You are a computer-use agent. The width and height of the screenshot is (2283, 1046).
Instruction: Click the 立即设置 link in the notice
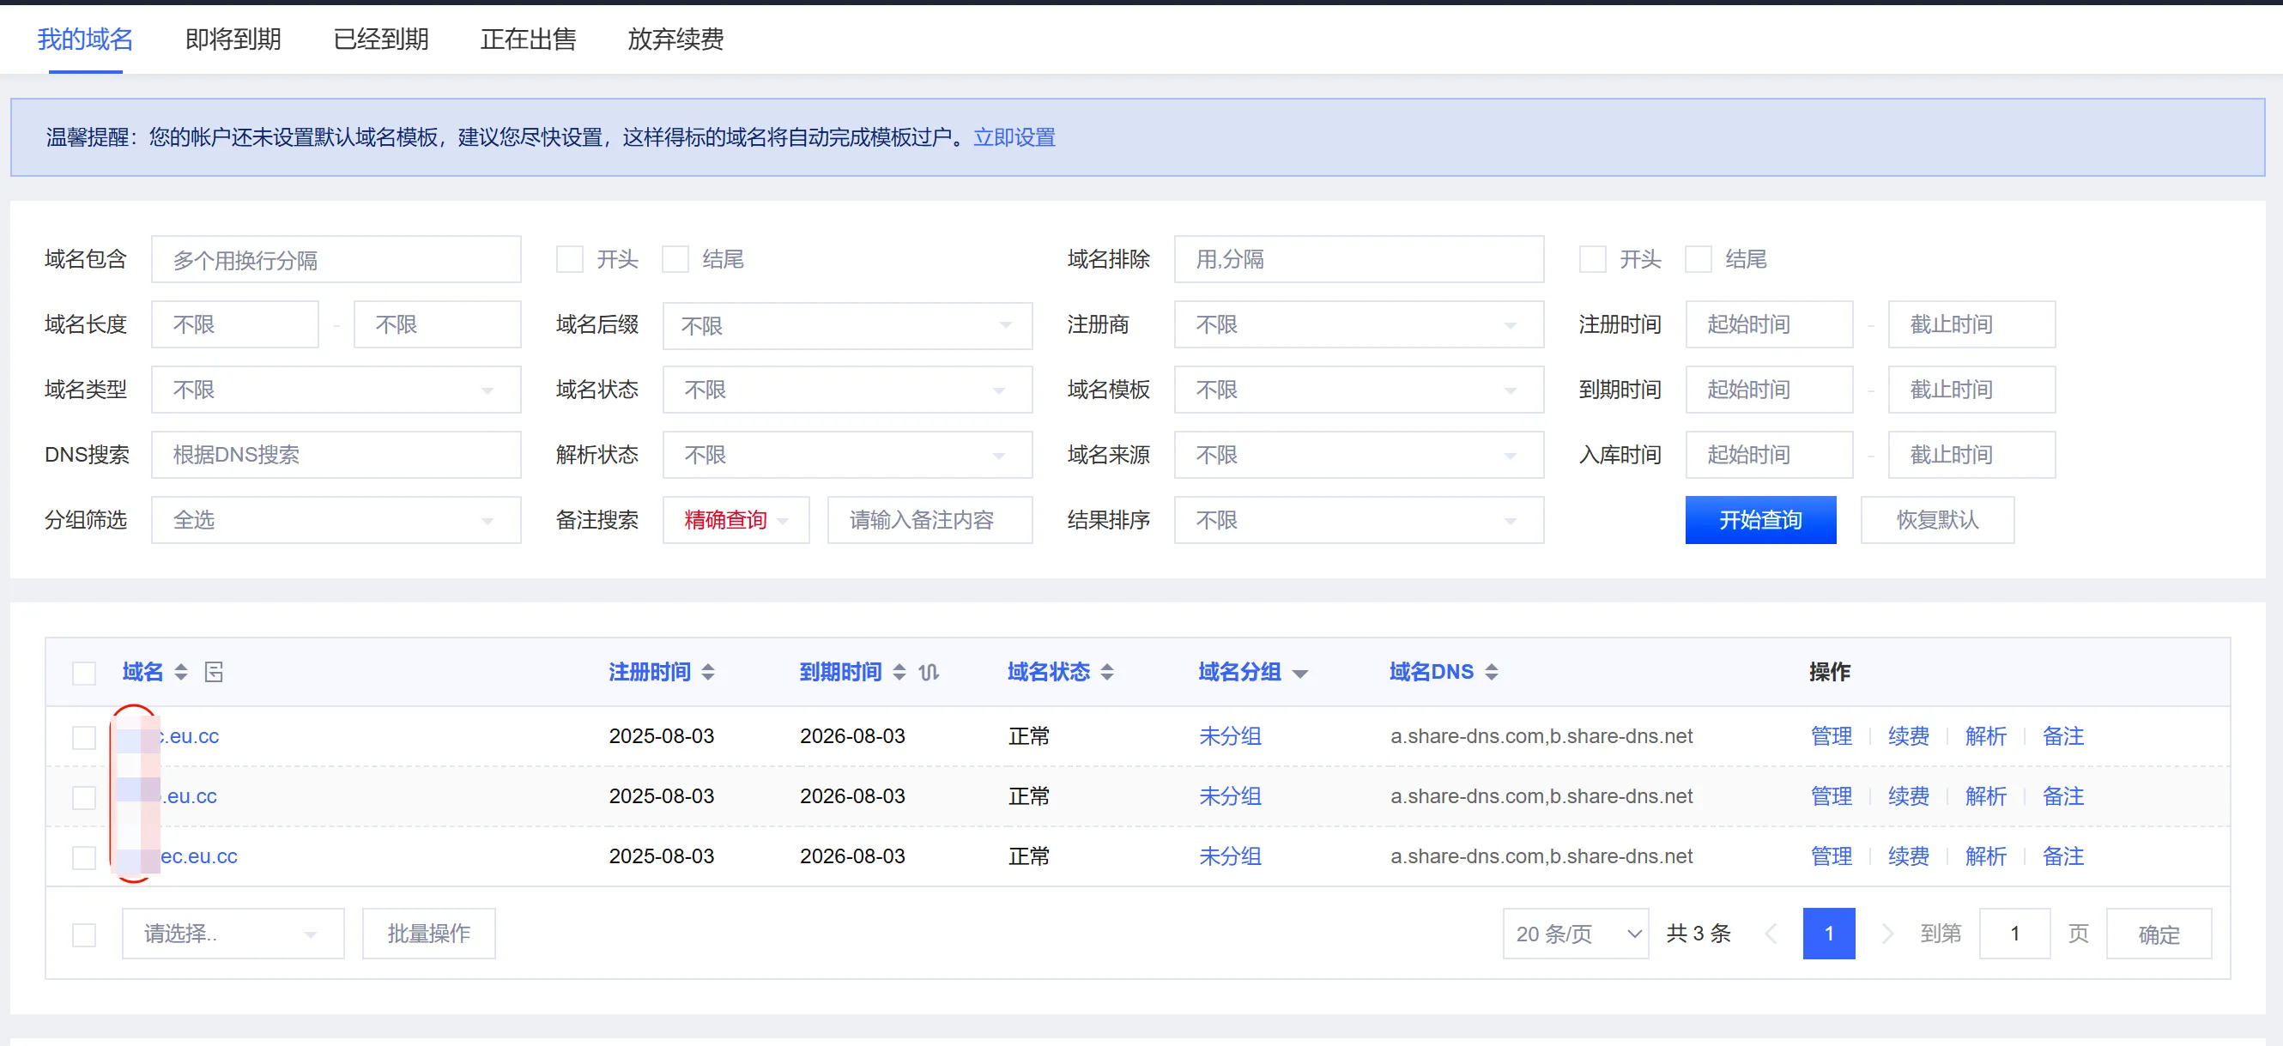pos(1014,137)
